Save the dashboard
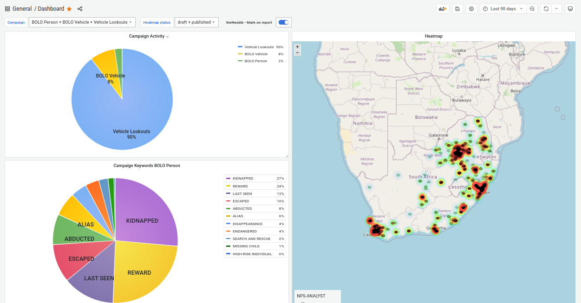The width and height of the screenshot is (581, 303). click(457, 8)
